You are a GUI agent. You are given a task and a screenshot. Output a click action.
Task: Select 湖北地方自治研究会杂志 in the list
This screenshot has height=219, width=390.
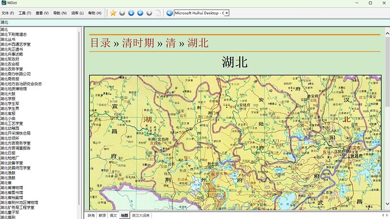pos(21,84)
